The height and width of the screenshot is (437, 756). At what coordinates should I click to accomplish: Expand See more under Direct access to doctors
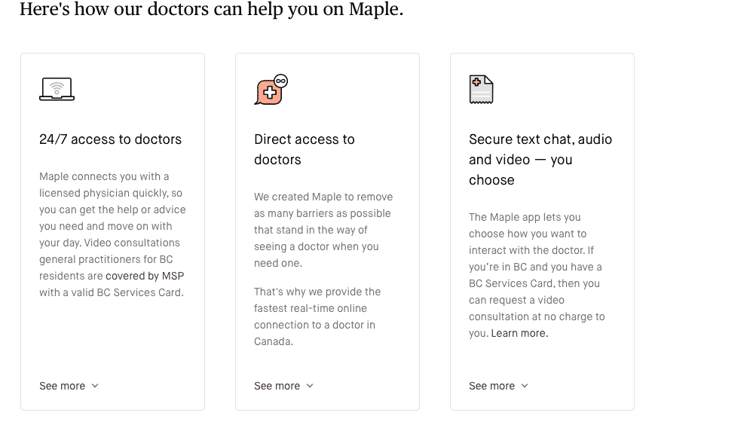pos(284,386)
